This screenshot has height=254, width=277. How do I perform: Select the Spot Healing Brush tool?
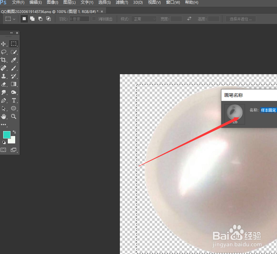[x=3, y=68]
